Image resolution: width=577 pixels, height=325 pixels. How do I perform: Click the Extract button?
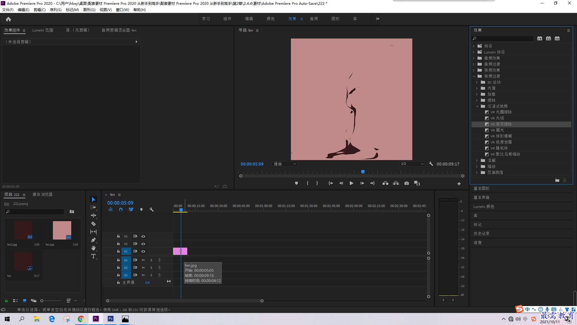[x=396, y=183]
